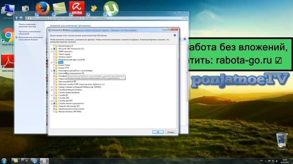Image resolution: width=293 pixels, height=164 pixels.
Task: Click the Programs and Features window vertical scrollbar
Action: [187, 84]
